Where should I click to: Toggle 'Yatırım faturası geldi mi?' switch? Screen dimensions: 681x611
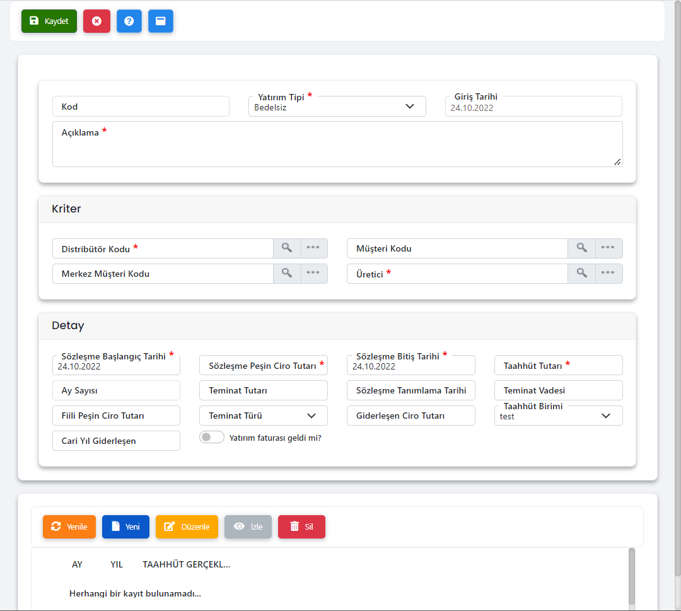pyautogui.click(x=211, y=438)
